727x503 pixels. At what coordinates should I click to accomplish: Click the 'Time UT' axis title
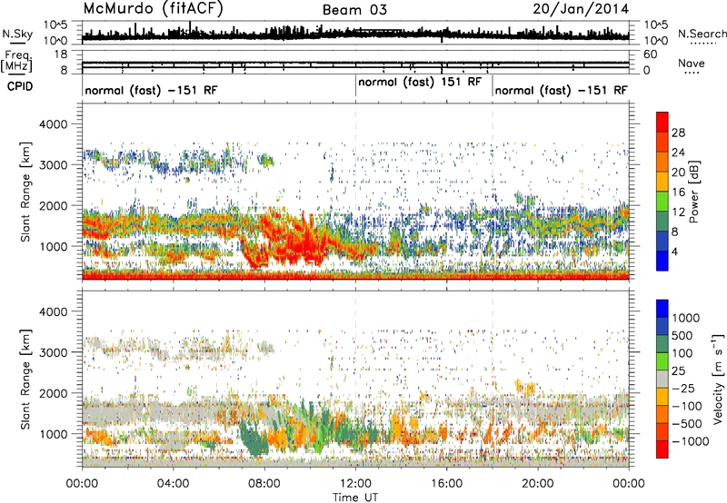[x=355, y=497]
